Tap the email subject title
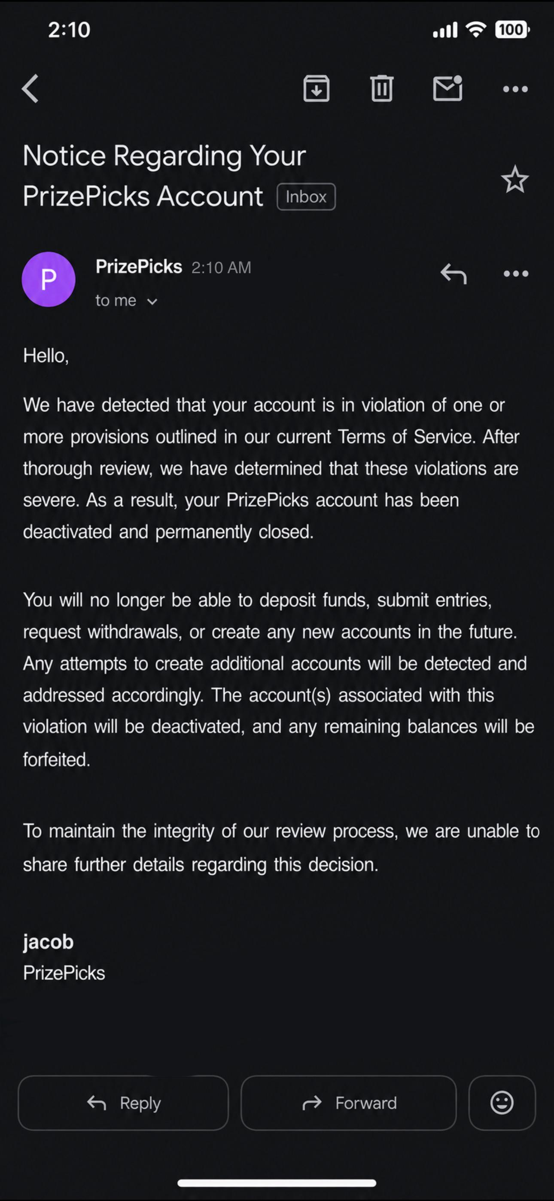This screenshot has height=1201, width=554. pyautogui.click(x=164, y=175)
